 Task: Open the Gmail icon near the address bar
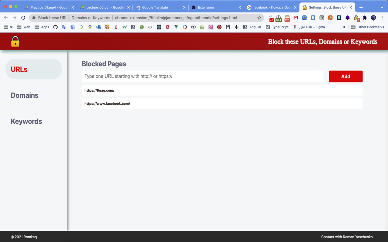(x=296, y=18)
